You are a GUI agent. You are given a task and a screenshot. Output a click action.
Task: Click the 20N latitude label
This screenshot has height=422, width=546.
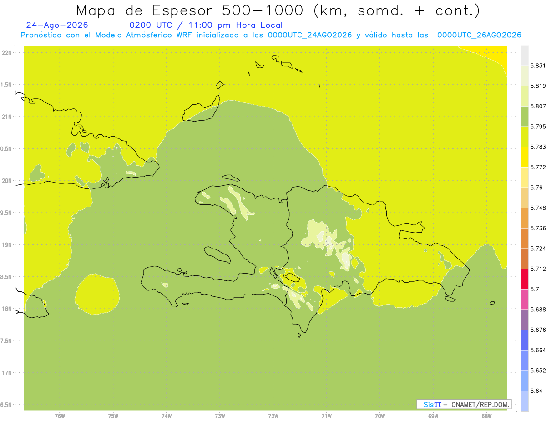pyautogui.click(x=7, y=181)
